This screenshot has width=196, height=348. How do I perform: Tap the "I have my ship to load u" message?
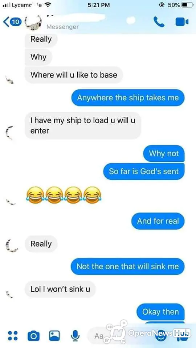(x=83, y=126)
